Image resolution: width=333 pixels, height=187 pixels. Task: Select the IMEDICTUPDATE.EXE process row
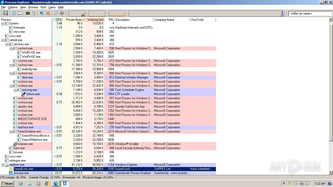pyautogui.click(x=108, y=119)
